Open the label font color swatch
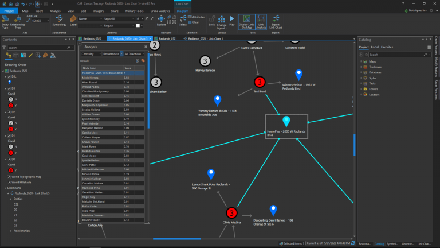The height and width of the screenshot is (248, 440). coord(137,26)
